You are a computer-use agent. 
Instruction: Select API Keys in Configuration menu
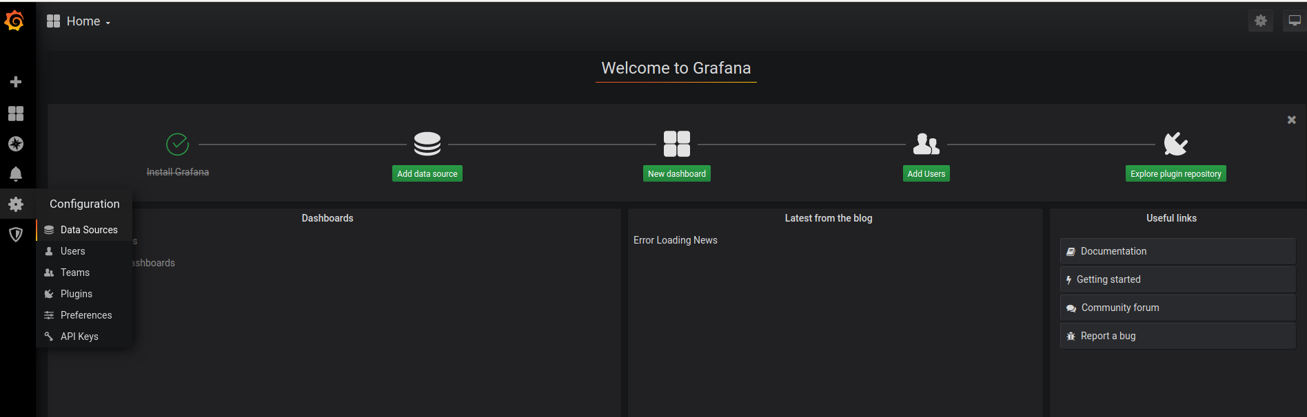84,336
